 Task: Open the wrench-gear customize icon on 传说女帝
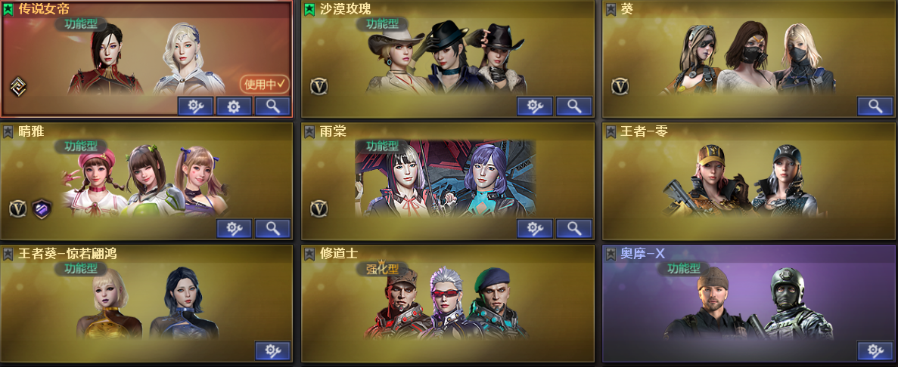(195, 106)
